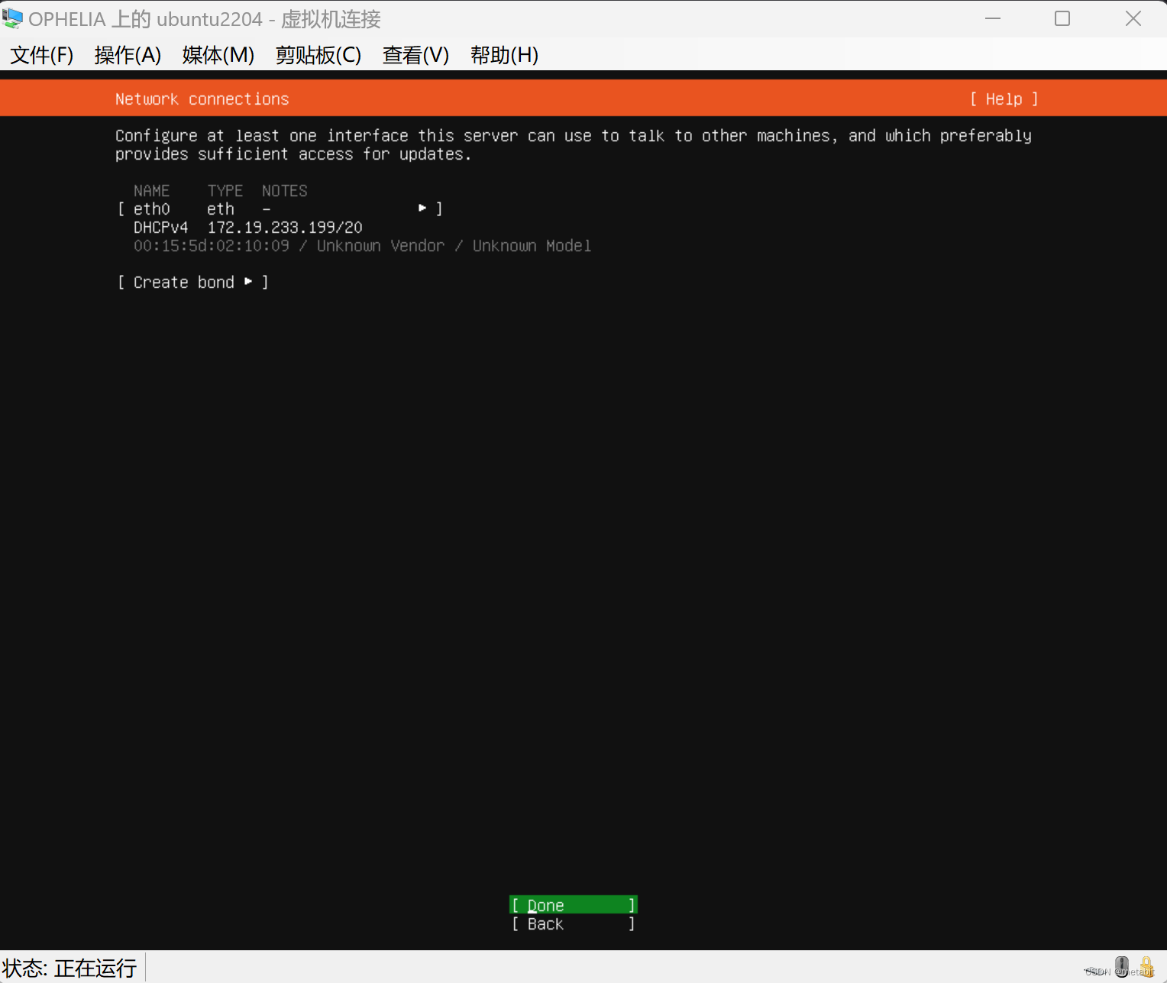Maximize the virtual machine window

point(1062,18)
